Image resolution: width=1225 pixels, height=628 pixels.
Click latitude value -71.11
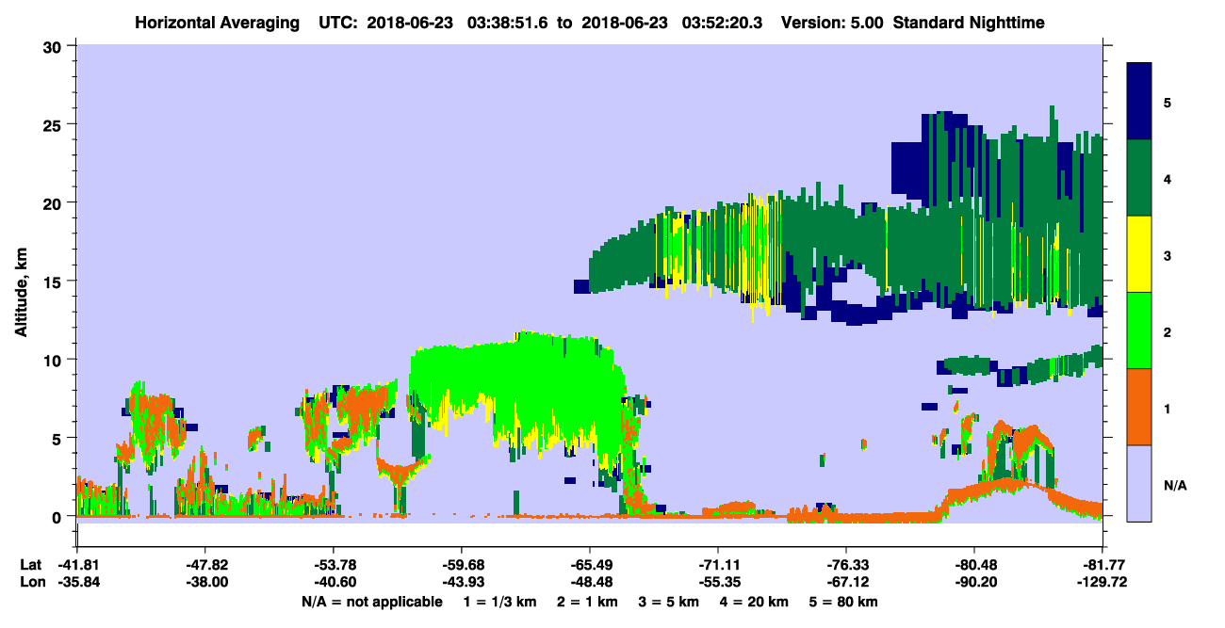[718, 565]
